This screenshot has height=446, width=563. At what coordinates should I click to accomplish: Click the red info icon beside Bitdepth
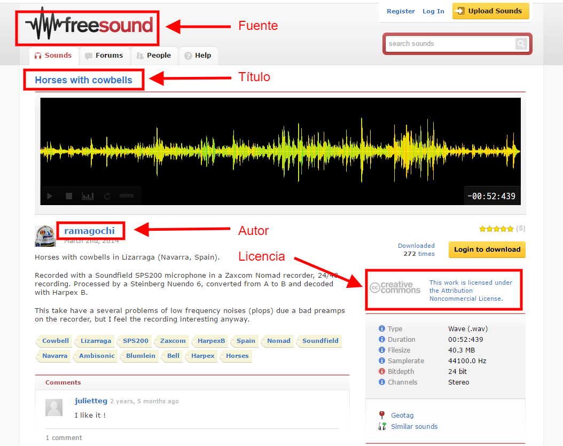point(382,371)
